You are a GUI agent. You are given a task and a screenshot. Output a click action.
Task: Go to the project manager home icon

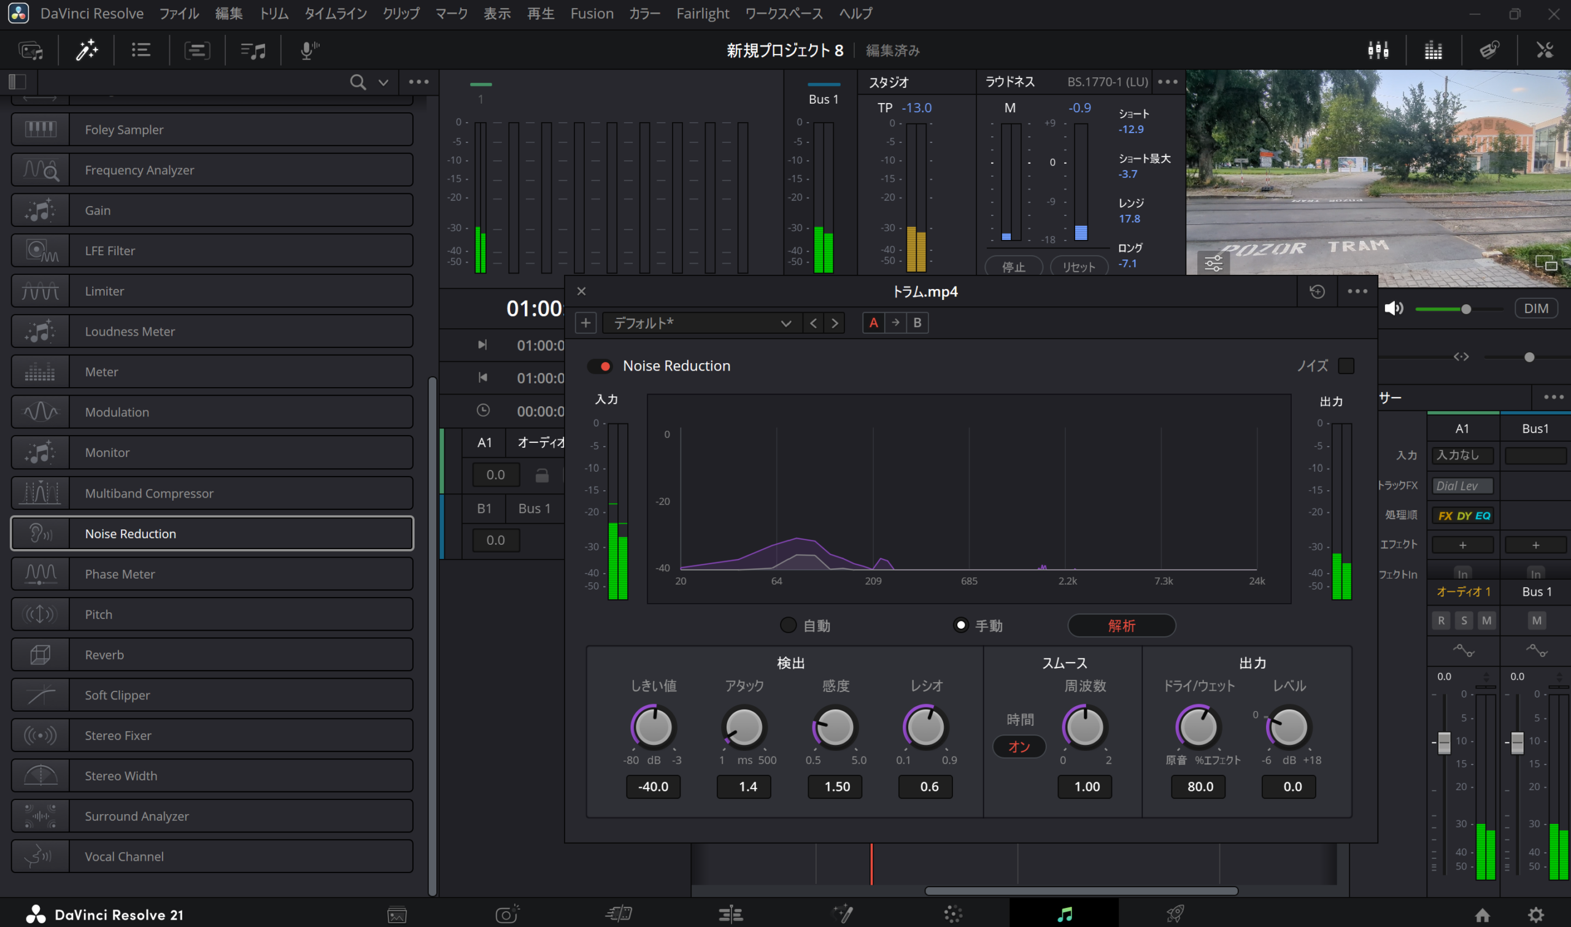tap(1482, 915)
